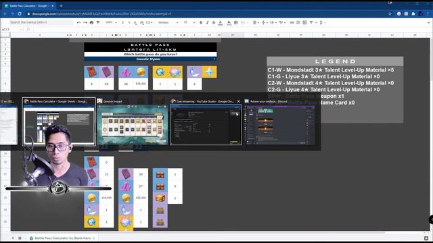Open vertical align options
The height and width of the screenshot is (243, 433).
[x=265, y=22]
